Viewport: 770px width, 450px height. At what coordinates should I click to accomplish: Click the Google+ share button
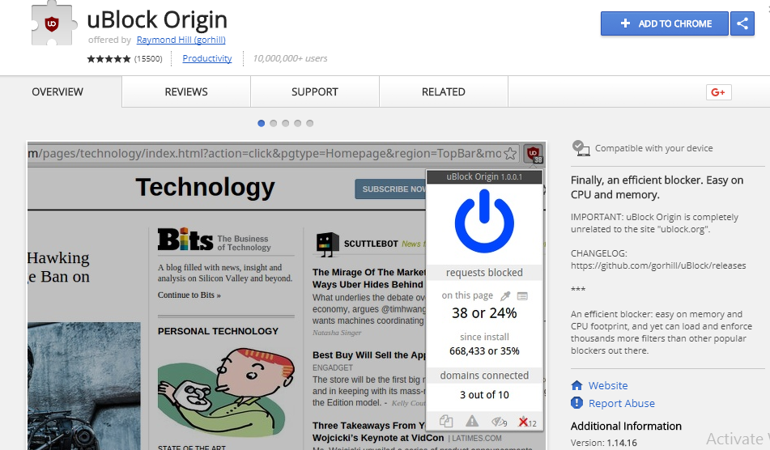[x=718, y=92]
